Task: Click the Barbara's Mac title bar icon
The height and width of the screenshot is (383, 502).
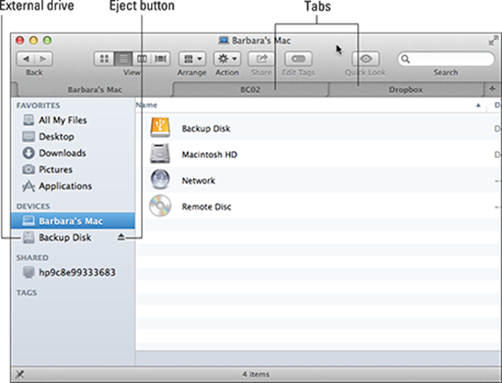Action: tap(224, 40)
